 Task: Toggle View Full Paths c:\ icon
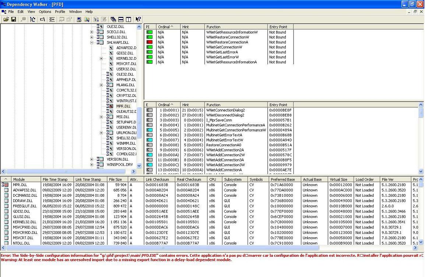[x=42, y=20]
